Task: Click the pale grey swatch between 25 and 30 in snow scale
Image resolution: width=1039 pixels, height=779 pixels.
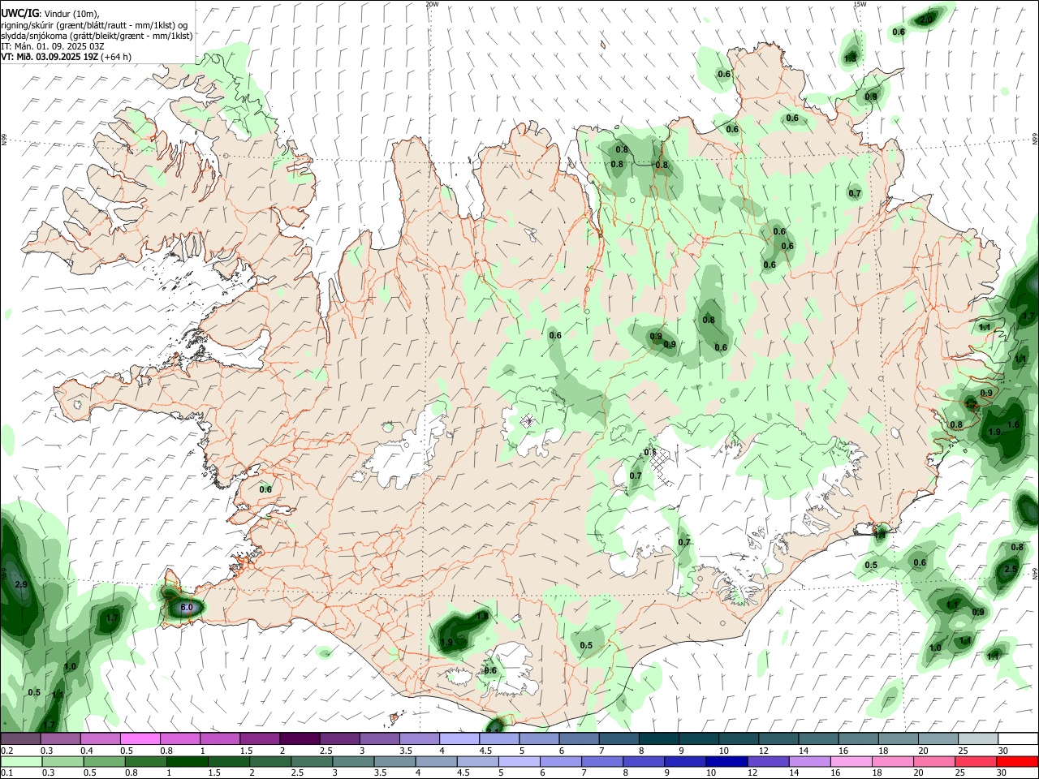Action: pos(978,739)
